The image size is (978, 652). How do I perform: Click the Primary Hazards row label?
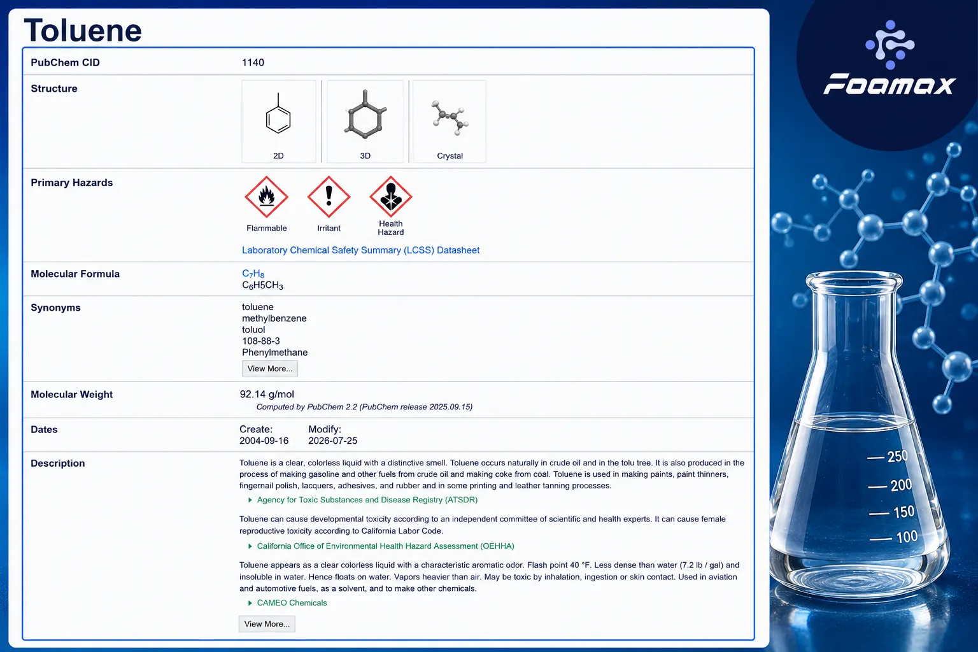(72, 183)
